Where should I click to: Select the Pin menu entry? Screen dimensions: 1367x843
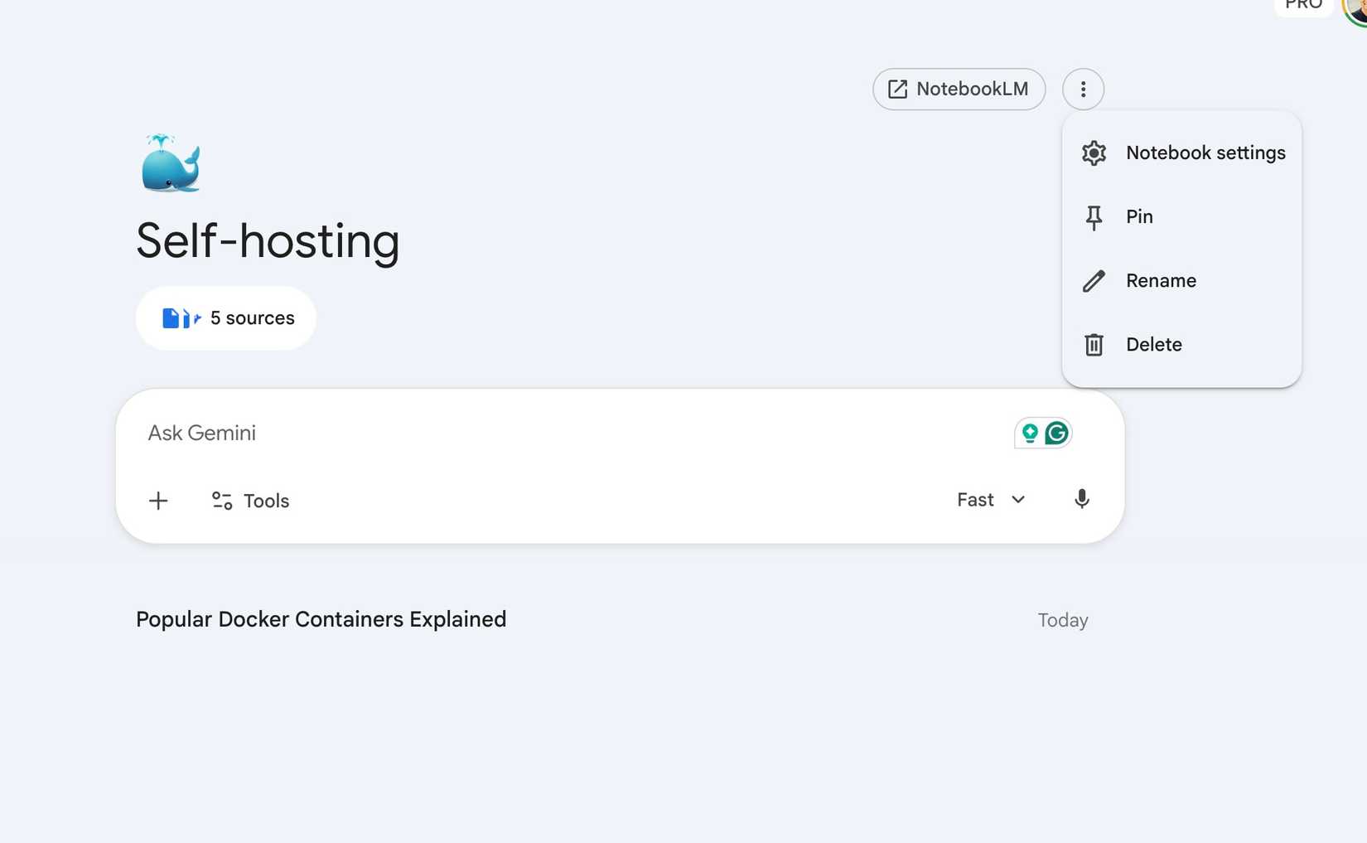1139,217
